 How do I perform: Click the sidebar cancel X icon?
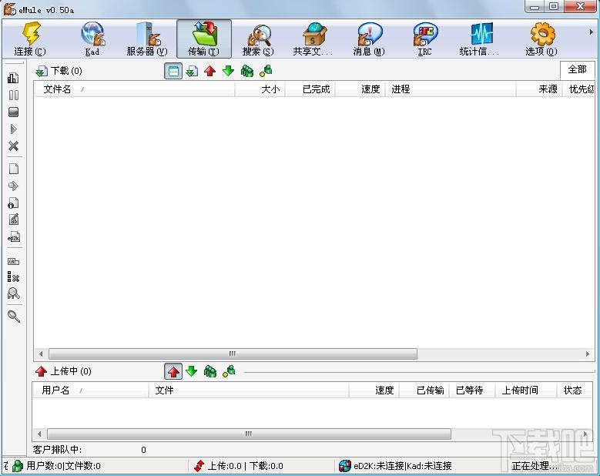[13, 146]
